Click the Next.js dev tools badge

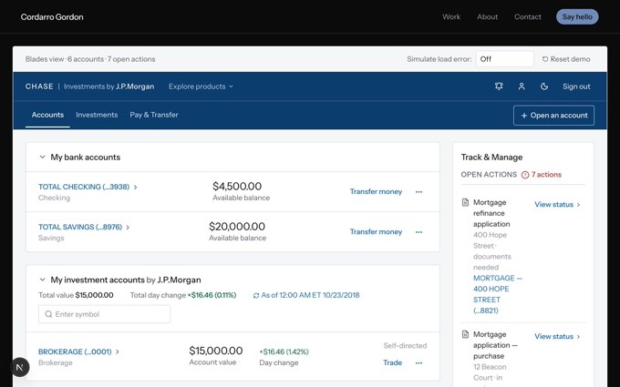coord(20,367)
